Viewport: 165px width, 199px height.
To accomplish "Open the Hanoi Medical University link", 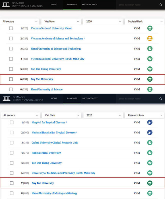I will (x=46, y=153).
